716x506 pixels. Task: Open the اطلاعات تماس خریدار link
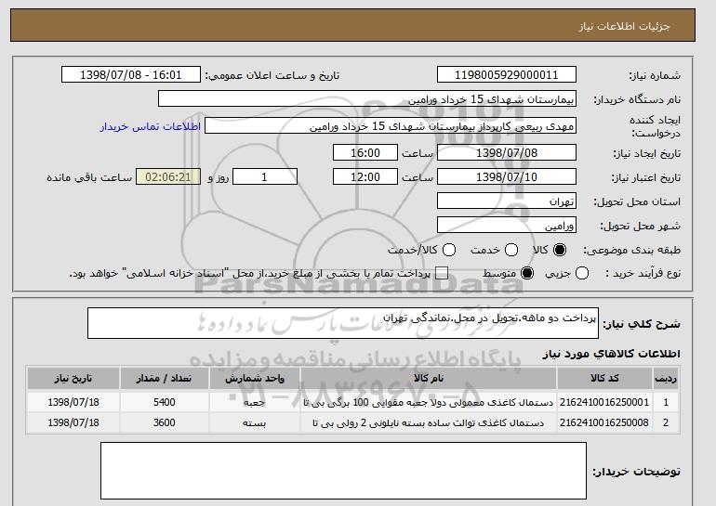tap(151, 126)
